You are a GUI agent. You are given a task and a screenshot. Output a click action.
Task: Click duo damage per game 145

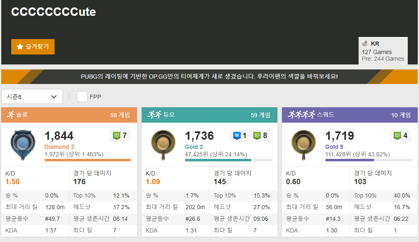219,182
